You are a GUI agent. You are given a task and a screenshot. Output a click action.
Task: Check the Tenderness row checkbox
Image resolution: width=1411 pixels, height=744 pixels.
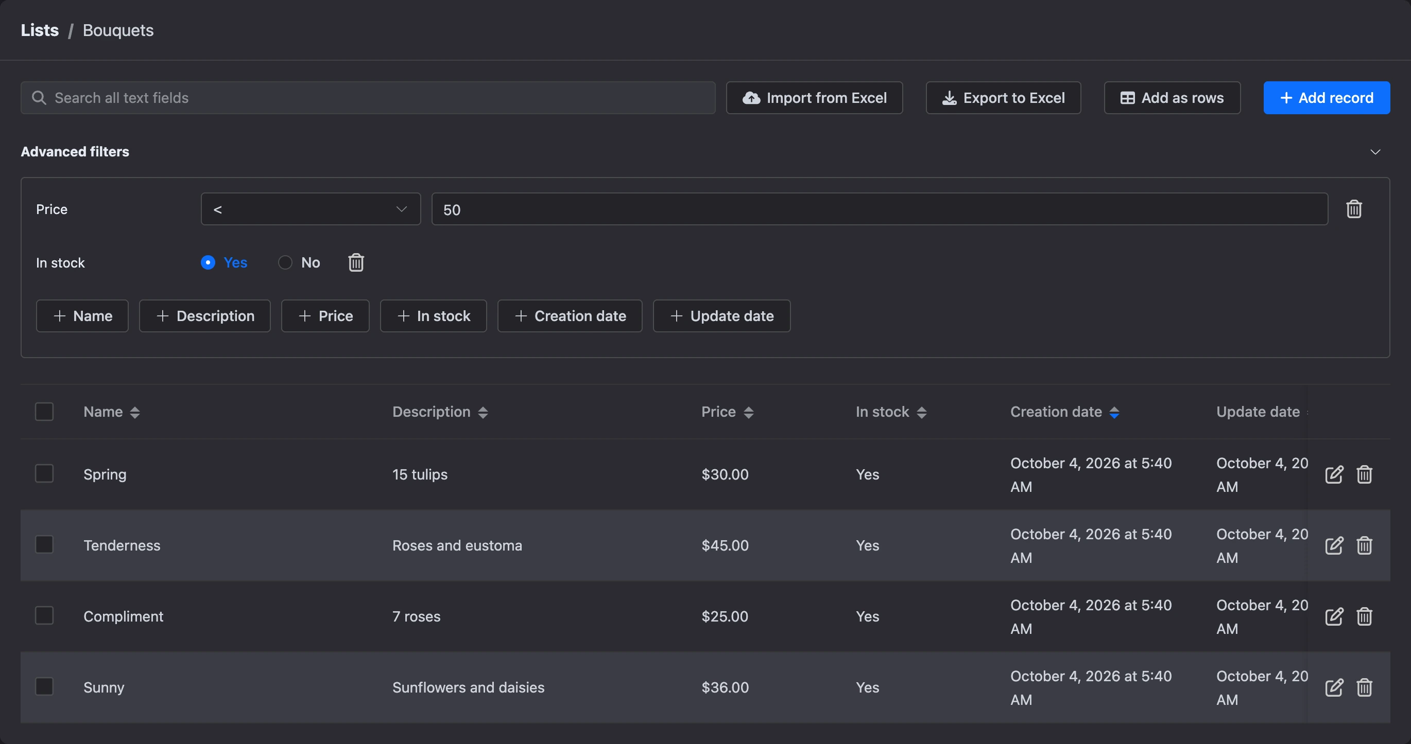(x=44, y=545)
